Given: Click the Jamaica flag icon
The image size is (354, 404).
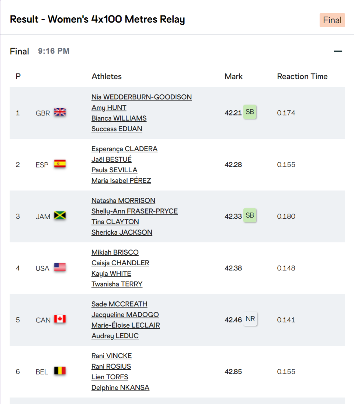Looking at the screenshot, I should (60, 216).
